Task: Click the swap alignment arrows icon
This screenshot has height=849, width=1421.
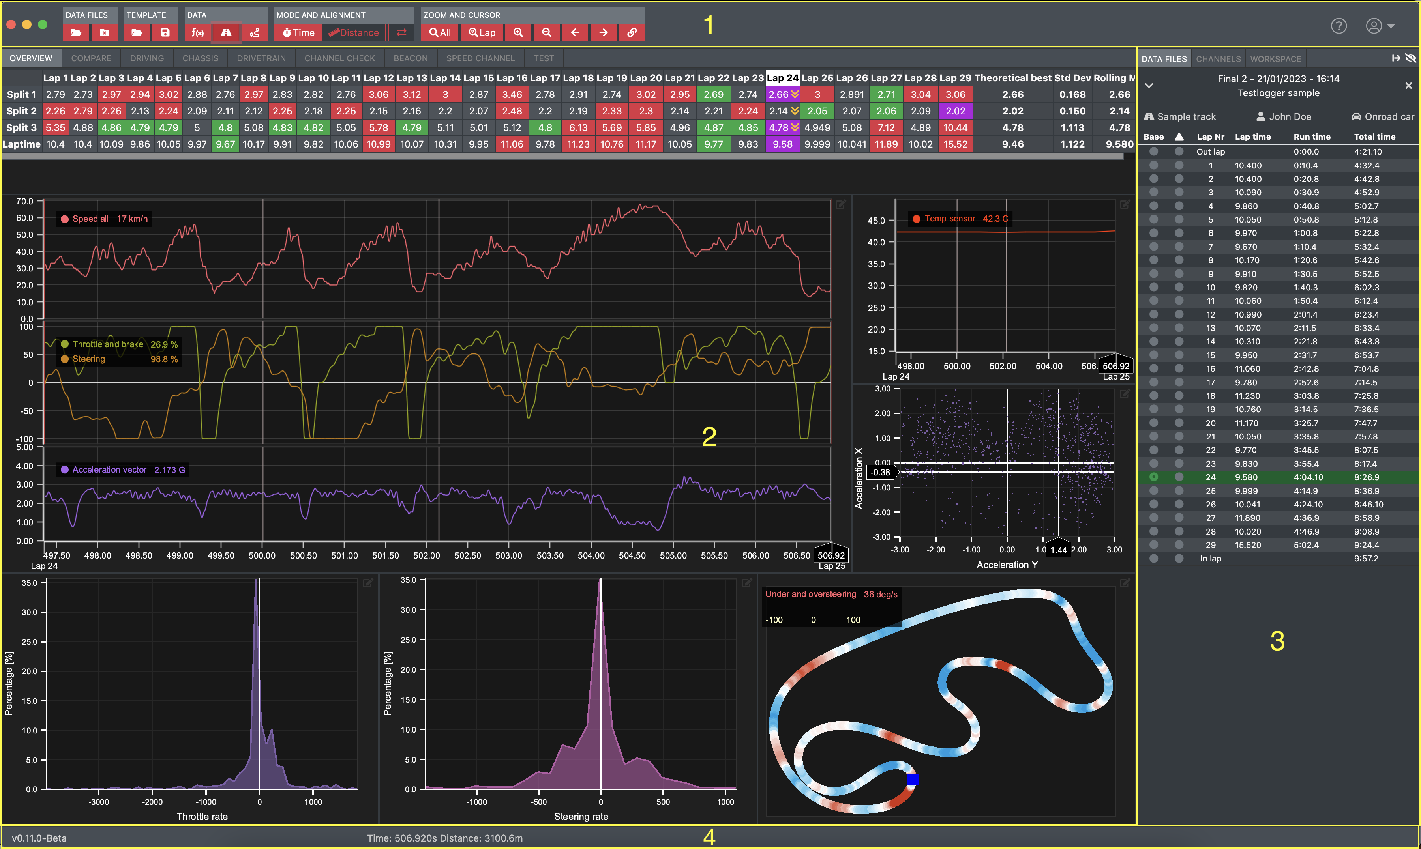Action: (401, 33)
